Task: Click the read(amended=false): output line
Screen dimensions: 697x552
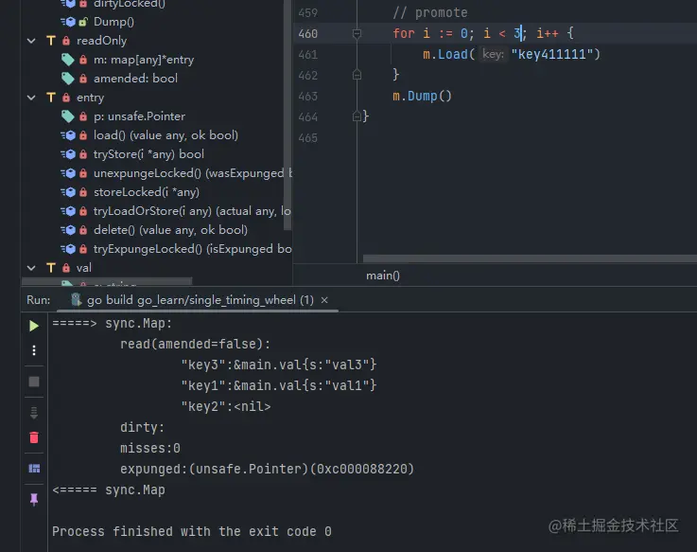Action: (195, 344)
